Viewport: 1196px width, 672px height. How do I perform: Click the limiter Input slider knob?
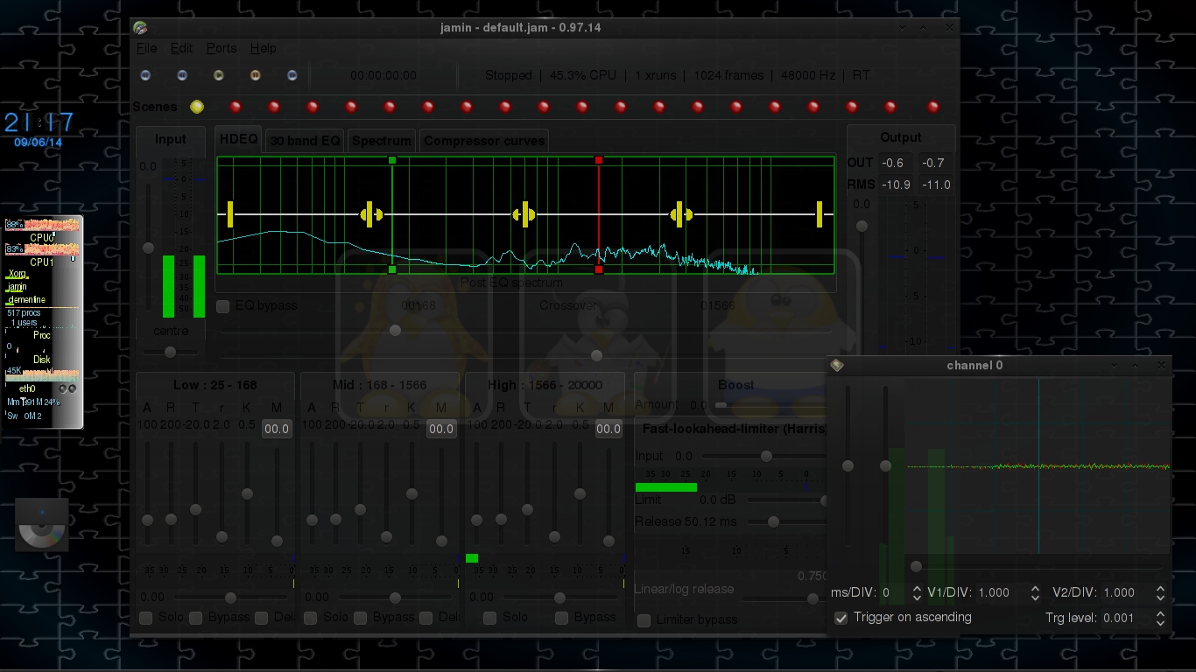[766, 456]
